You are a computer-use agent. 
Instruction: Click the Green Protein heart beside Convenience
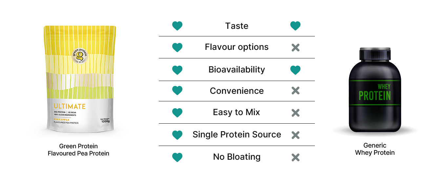pos(177,91)
